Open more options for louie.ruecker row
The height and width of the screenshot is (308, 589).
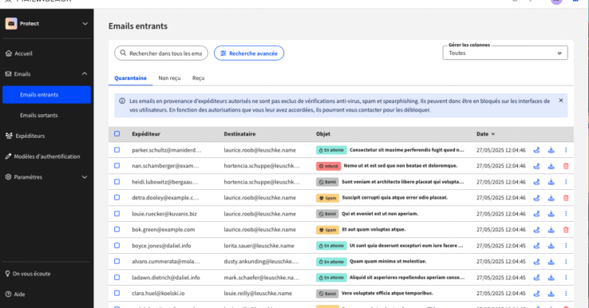[x=566, y=214]
